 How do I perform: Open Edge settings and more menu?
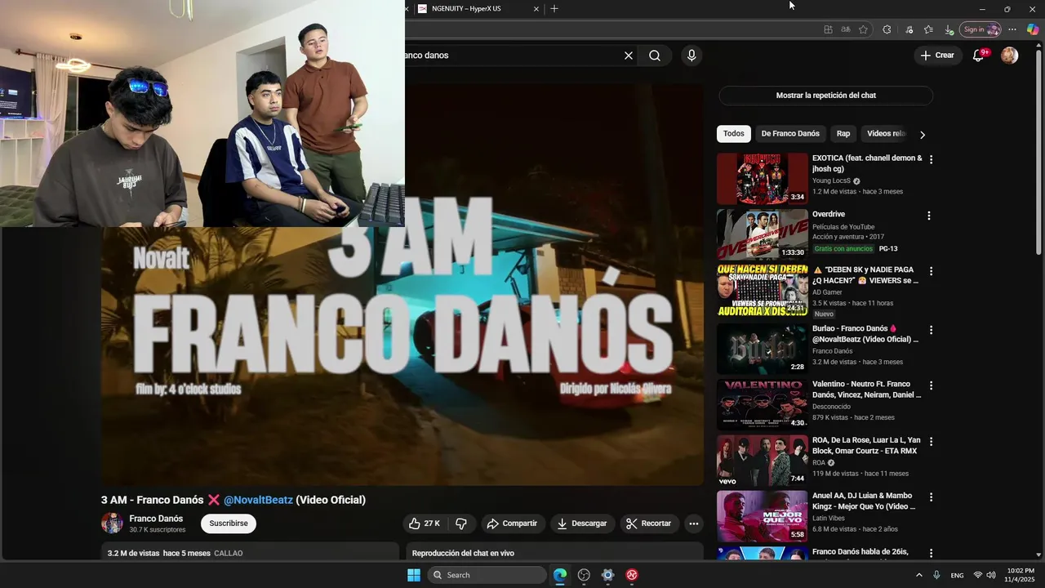tap(1012, 29)
